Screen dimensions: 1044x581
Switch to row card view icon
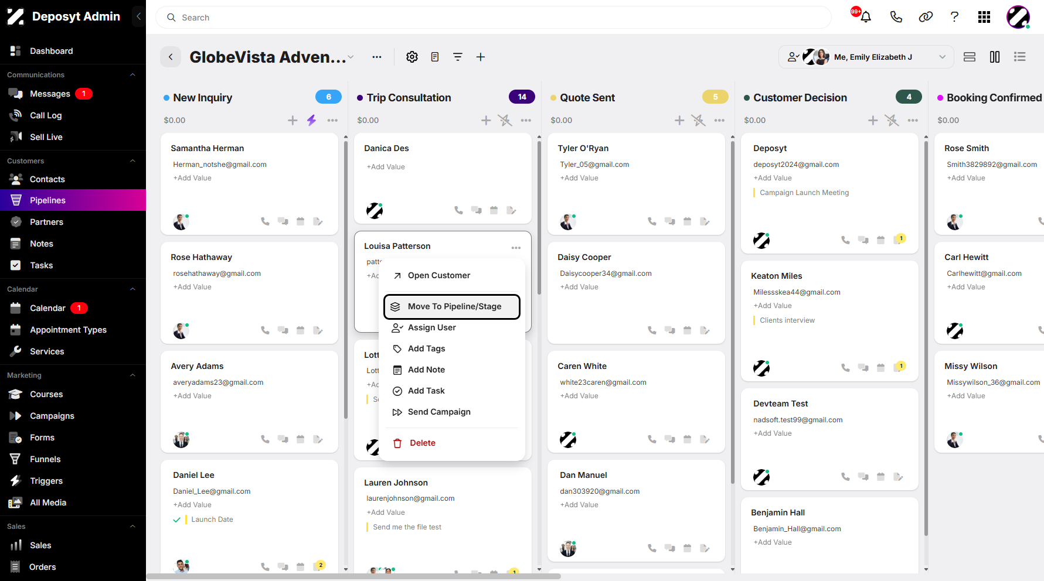coord(970,57)
